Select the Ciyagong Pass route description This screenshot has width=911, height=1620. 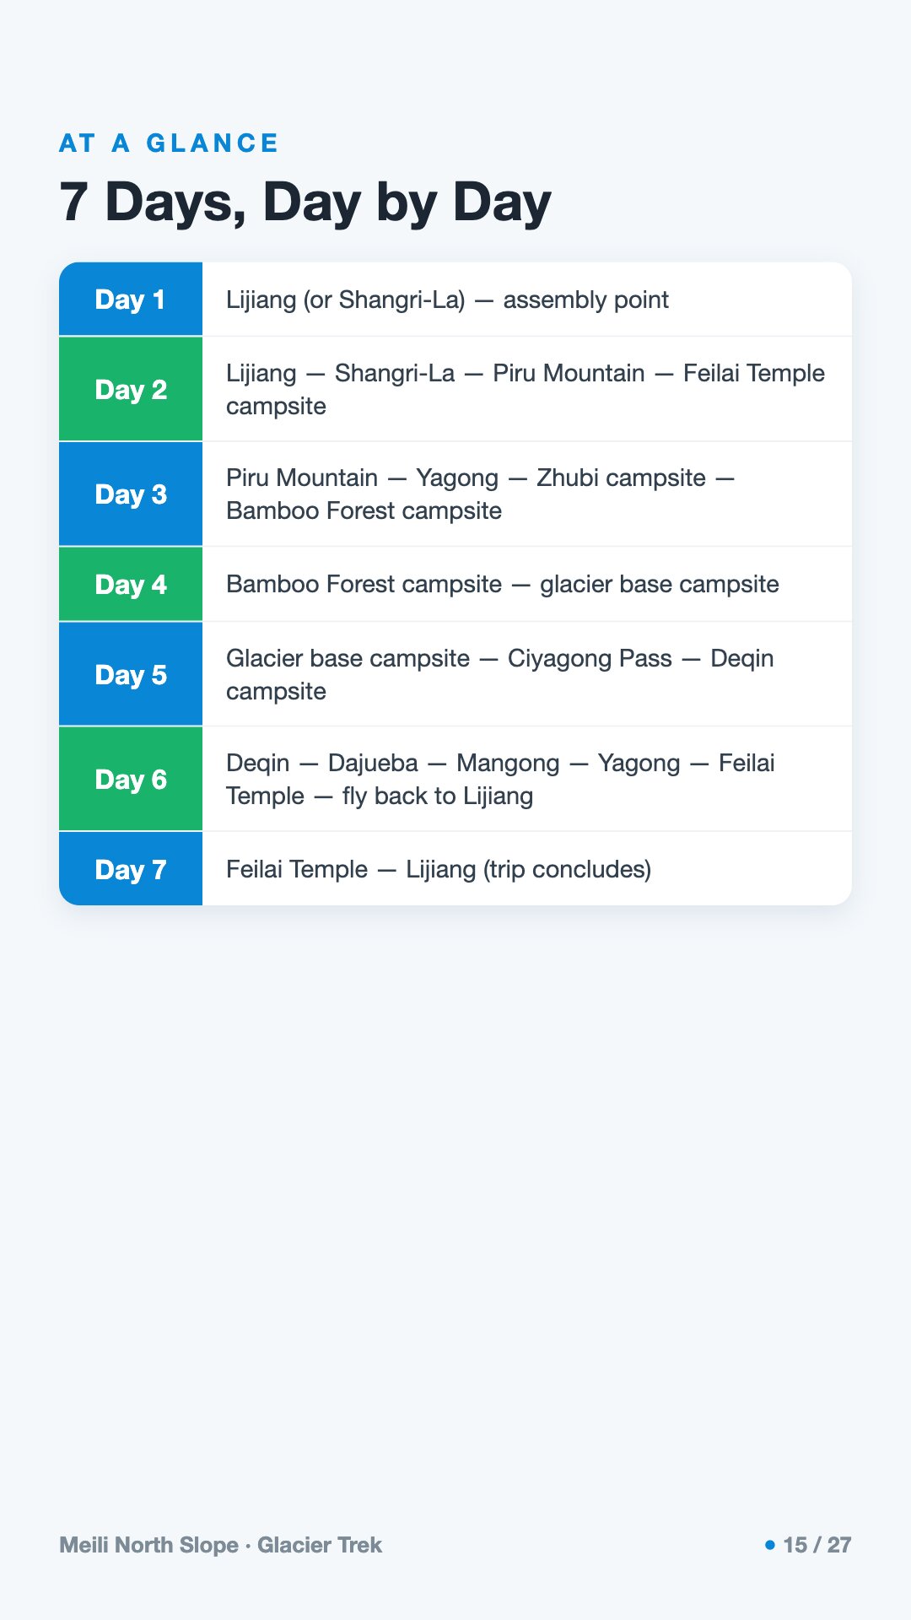point(499,674)
